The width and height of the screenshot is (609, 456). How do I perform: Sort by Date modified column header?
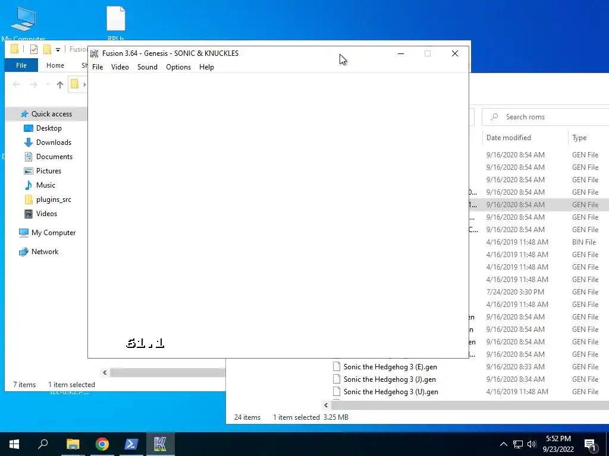click(508, 138)
